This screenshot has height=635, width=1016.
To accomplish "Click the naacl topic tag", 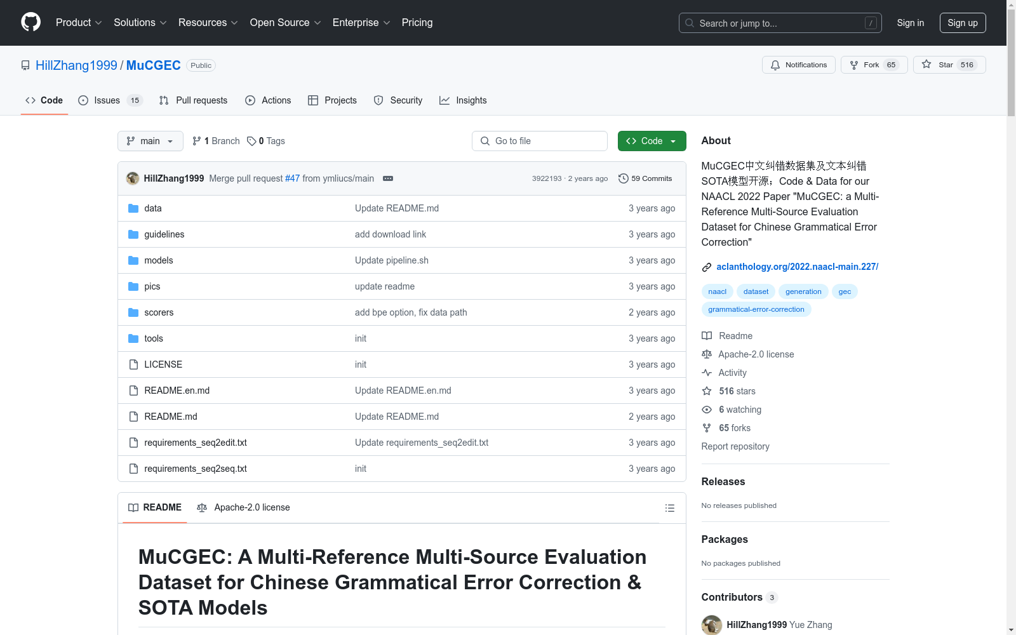I will pyautogui.click(x=718, y=291).
